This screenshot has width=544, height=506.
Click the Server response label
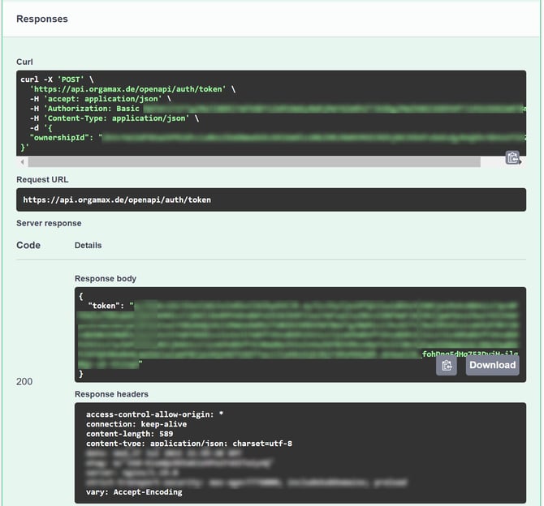click(x=49, y=223)
